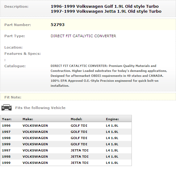Click the Make column header
176x175 pixels.
point(28,119)
